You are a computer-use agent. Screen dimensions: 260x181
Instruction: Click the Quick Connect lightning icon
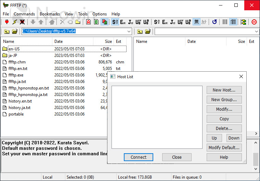click(15, 22)
